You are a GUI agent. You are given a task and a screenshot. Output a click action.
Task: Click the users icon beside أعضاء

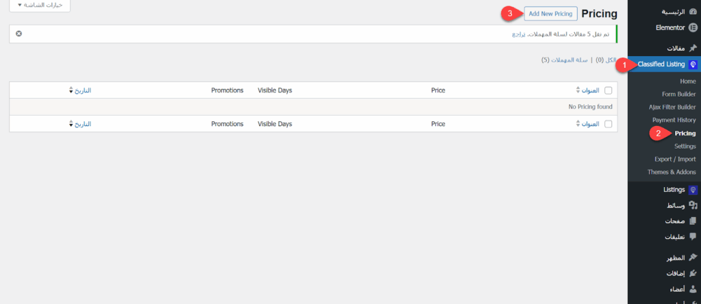click(x=693, y=290)
